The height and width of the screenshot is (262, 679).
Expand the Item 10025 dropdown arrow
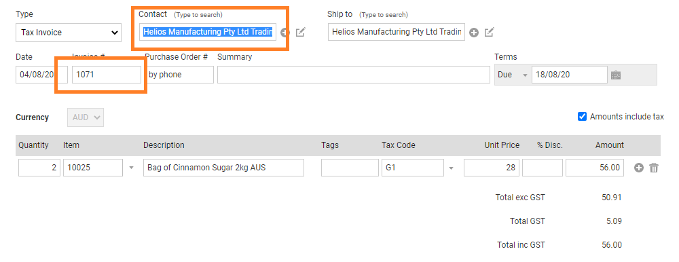[x=132, y=168]
